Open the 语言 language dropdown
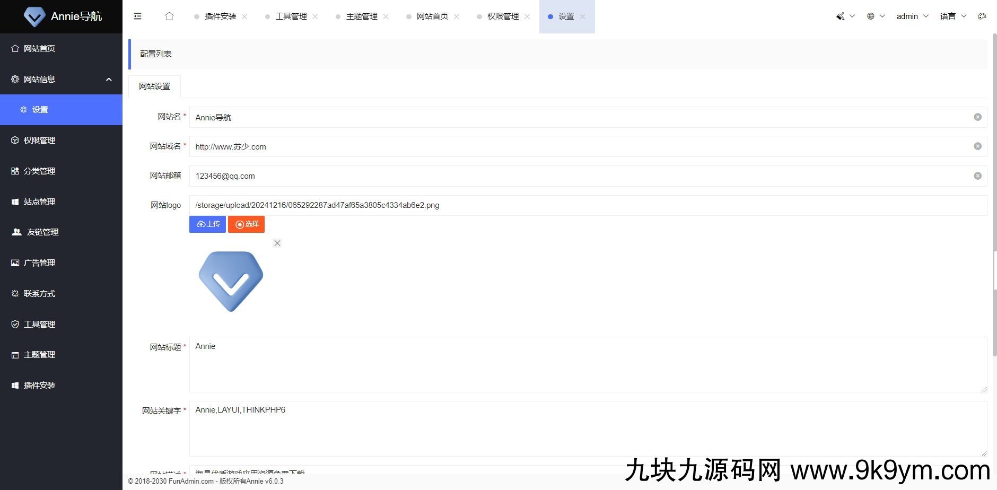The width and height of the screenshot is (997, 490). pos(953,16)
